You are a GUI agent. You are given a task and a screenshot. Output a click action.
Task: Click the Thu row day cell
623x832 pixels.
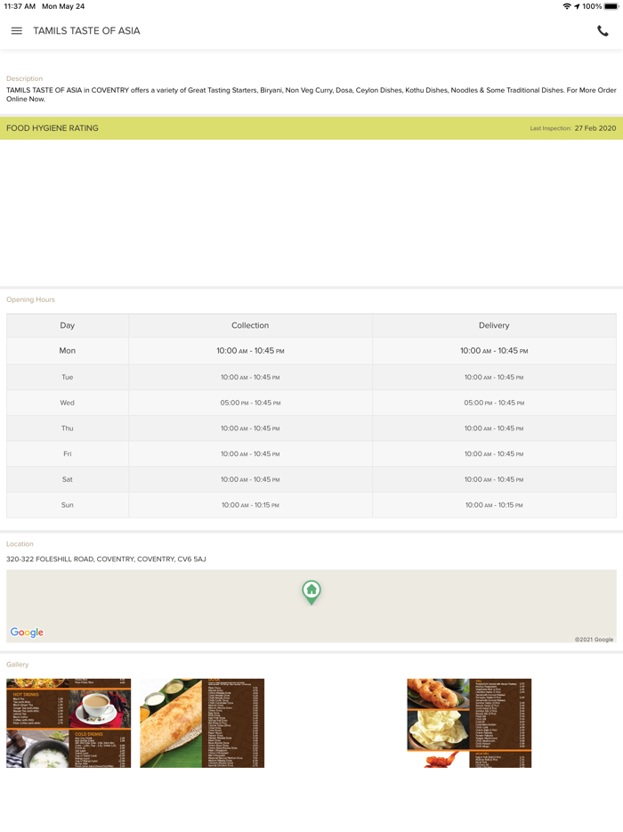[68, 428]
